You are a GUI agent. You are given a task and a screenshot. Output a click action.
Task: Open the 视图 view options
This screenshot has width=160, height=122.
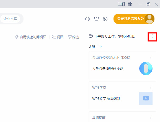pos(58,37)
